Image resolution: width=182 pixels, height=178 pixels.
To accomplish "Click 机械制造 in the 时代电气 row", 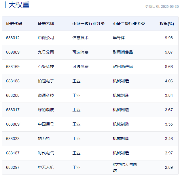I will pos(121,153).
